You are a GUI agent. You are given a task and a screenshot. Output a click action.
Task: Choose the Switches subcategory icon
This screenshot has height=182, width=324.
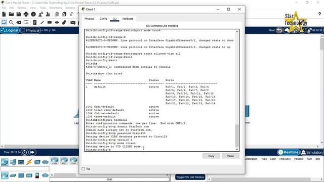(x=13, y=175)
